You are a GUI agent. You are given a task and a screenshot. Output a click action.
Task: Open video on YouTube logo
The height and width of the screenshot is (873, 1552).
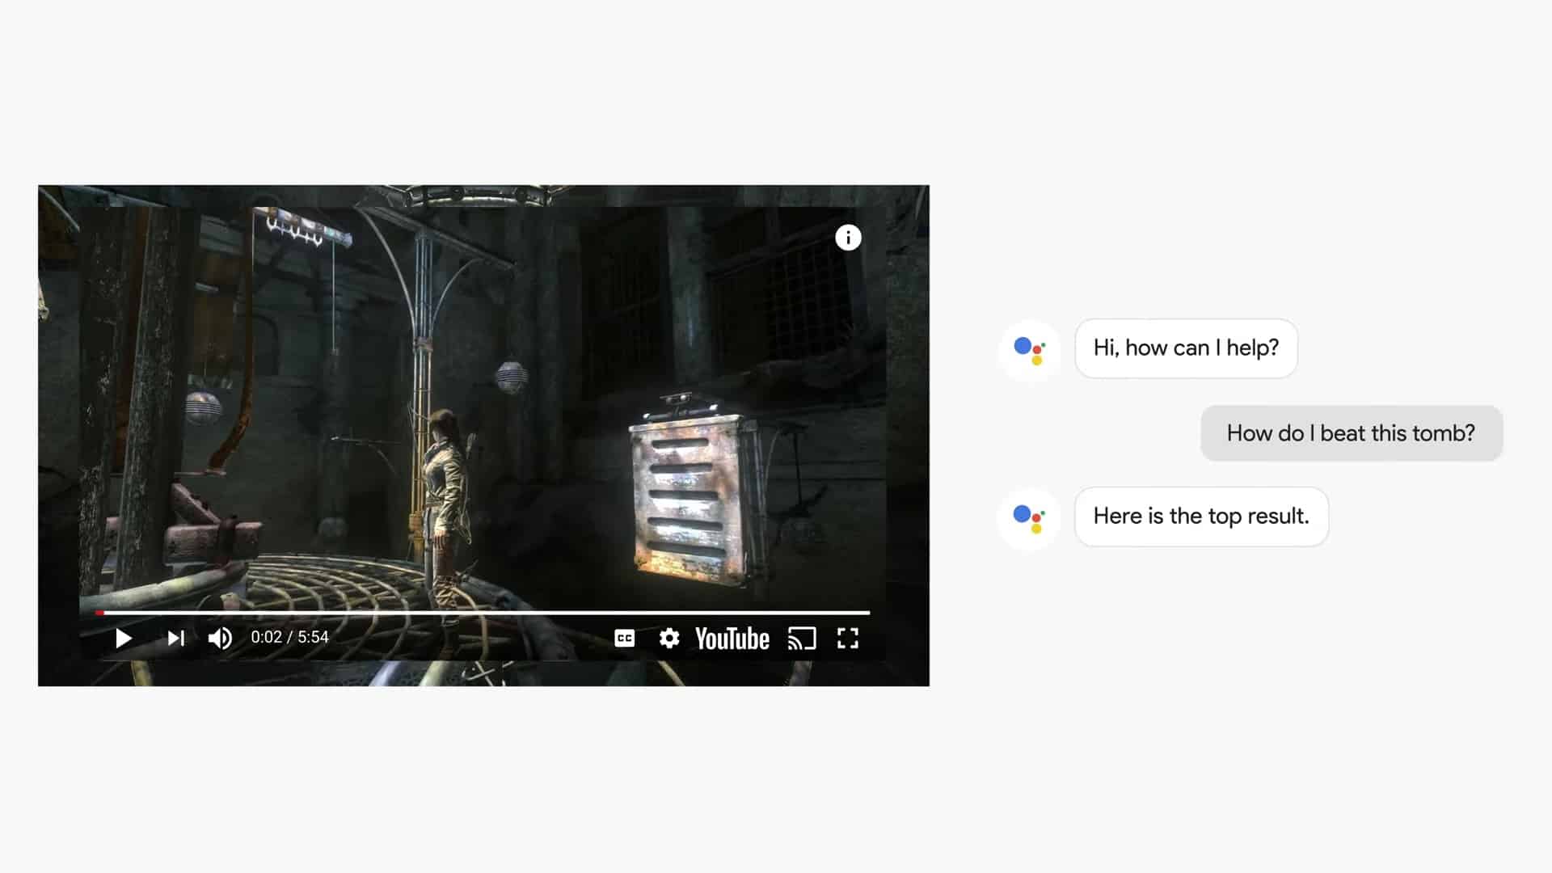(732, 639)
